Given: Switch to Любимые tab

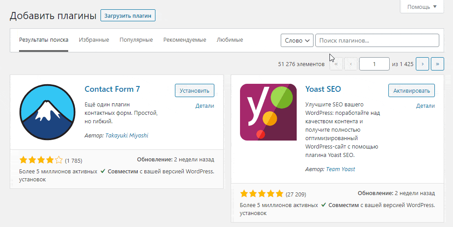Looking at the screenshot, I should 230,40.
